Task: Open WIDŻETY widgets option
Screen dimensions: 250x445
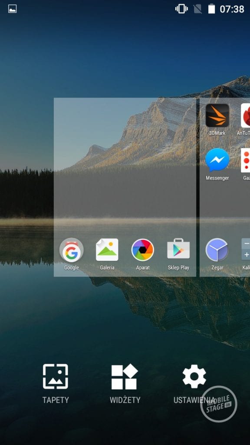Action: [x=125, y=384]
